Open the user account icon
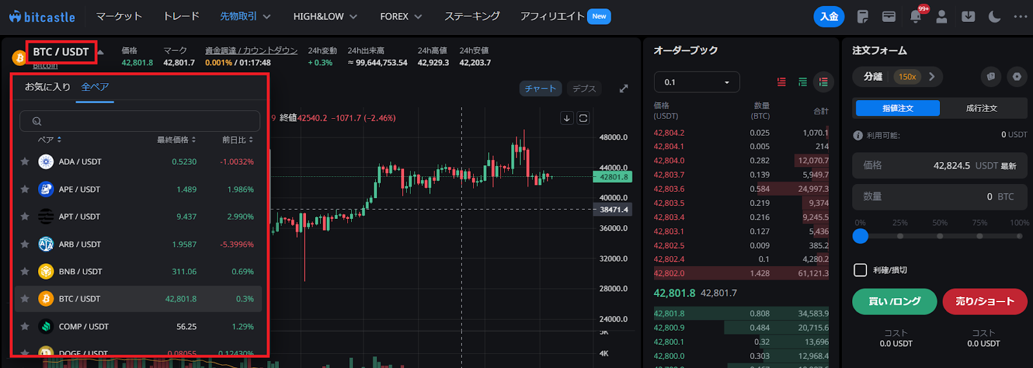The image size is (1033, 368). [x=942, y=17]
